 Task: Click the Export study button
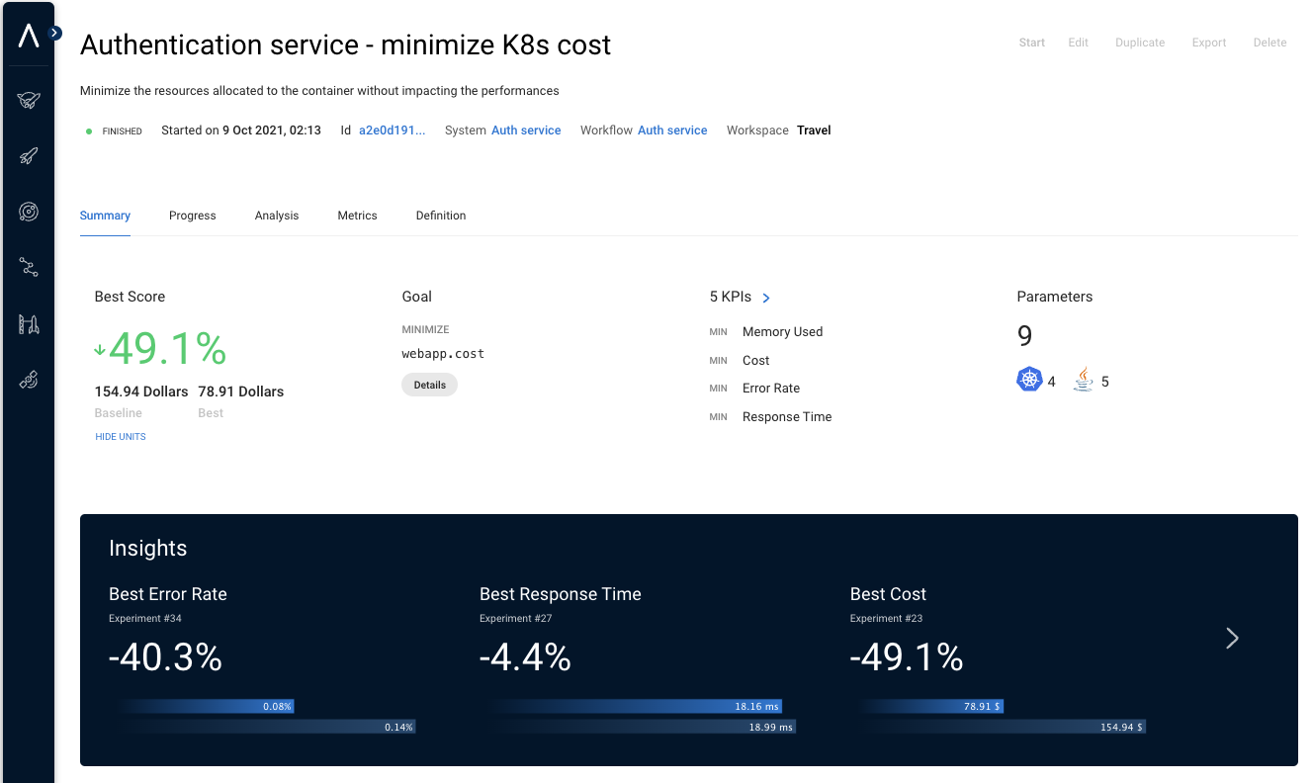point(1208,43)
